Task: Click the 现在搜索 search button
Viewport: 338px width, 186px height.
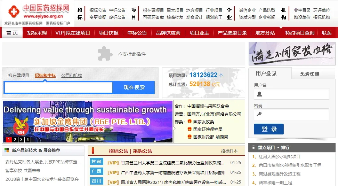Action: click(x=134, y=87)
